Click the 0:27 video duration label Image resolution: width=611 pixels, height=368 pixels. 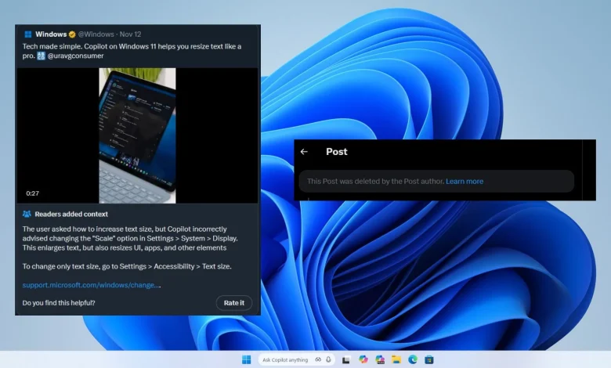pyautogui.click(x=32, y=193)
